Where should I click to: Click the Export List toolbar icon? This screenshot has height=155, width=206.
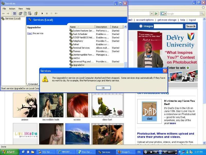click(x=30, y=13)
